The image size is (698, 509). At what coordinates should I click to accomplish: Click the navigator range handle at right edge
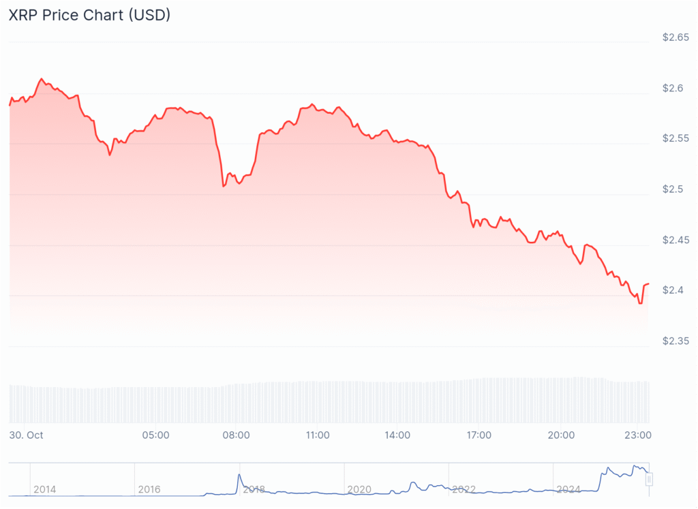[650, 480]
